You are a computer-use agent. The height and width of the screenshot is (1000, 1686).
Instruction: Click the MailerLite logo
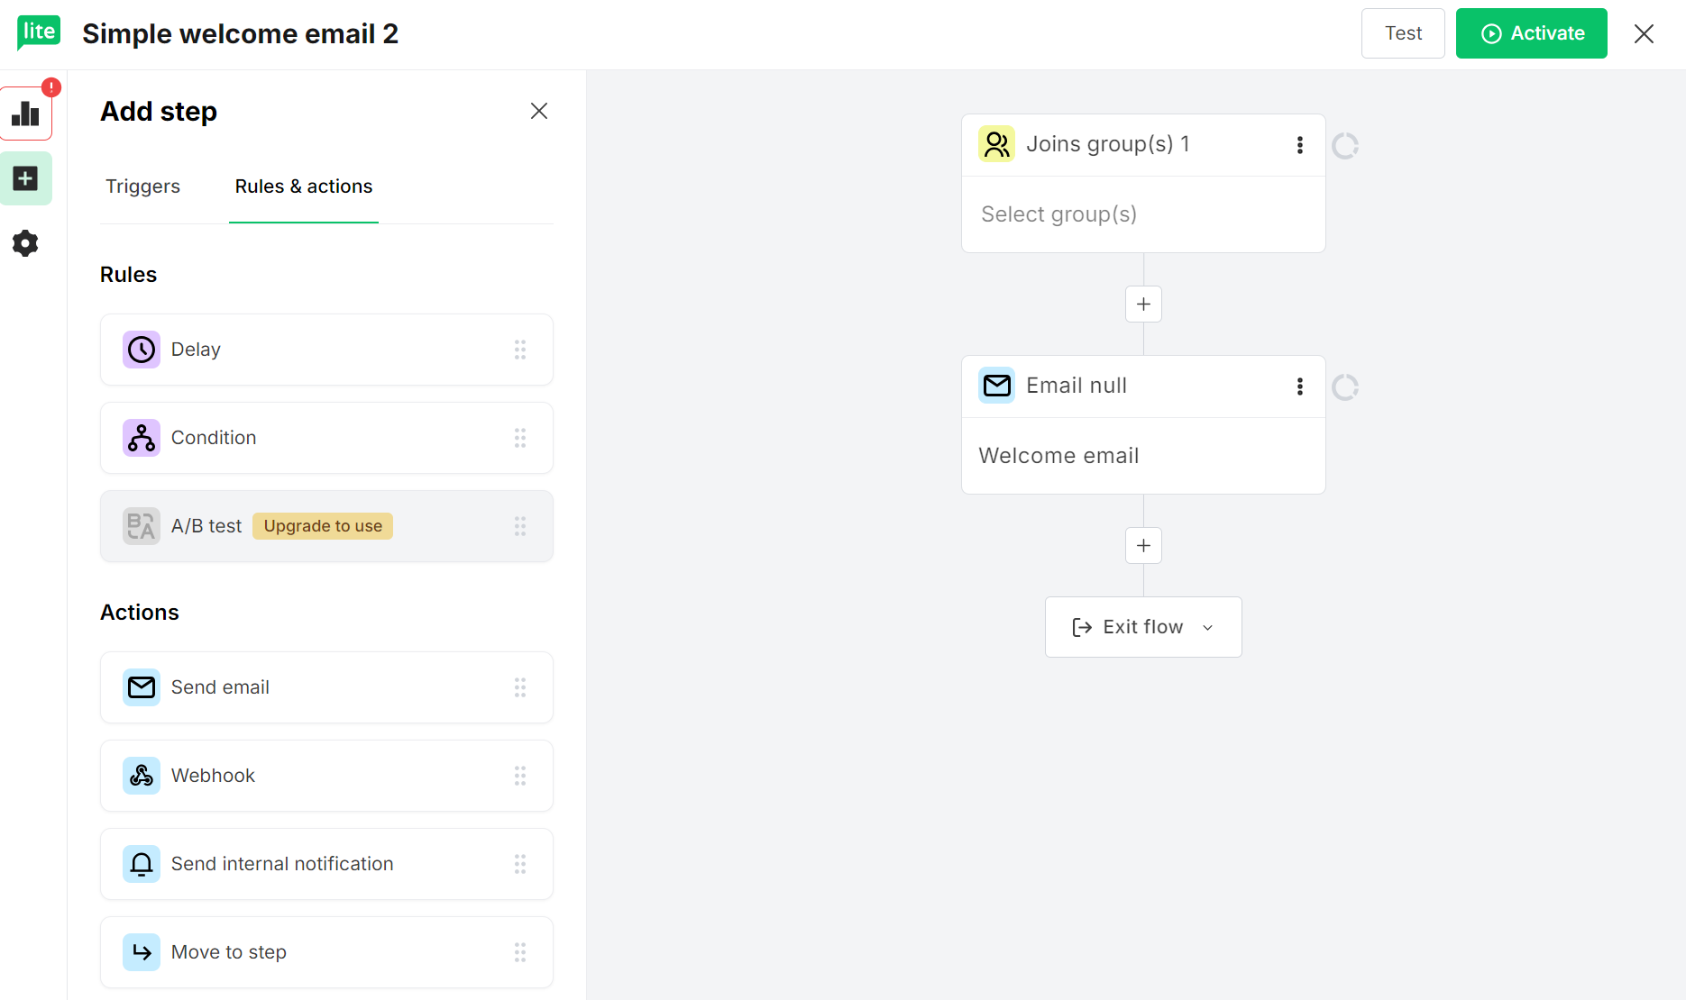coord(38,32)
